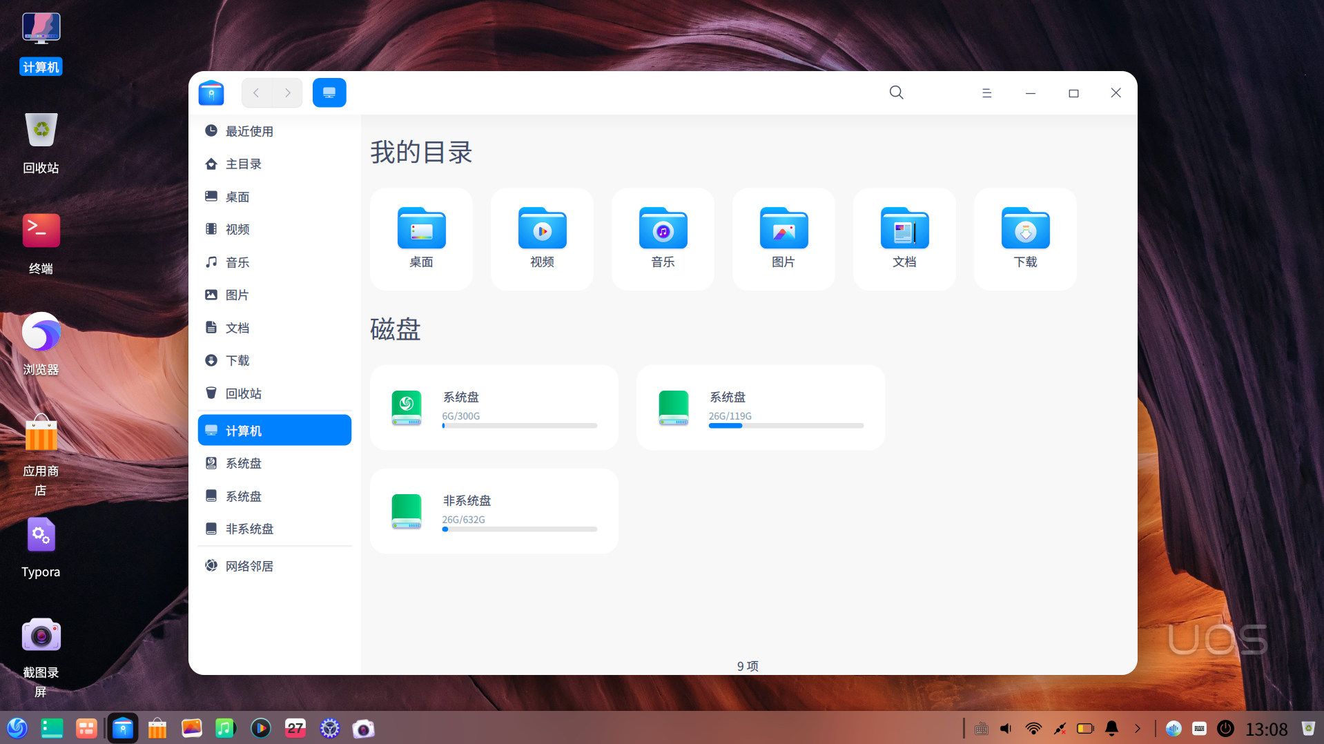The height and width of the screenshot is (744, 1324).
Task: Open the 图片 folder thumbnail
Action: (783, 229)
